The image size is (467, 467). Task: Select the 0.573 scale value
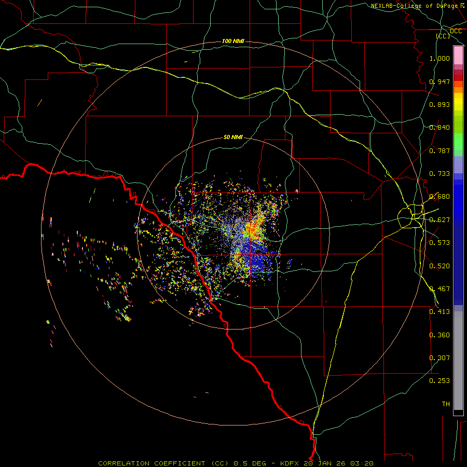pyautogui.click(x=439, y=243)
